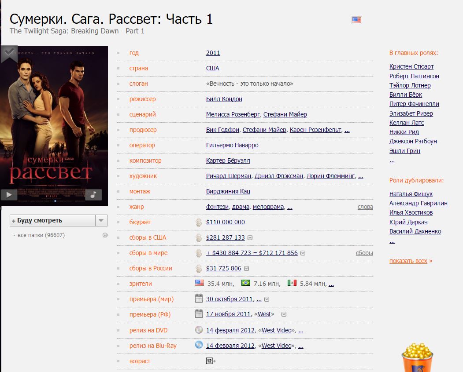The image size is (463, 372).
Task: Open actress 'Эшли Грин' page
Action: [404, 151]
